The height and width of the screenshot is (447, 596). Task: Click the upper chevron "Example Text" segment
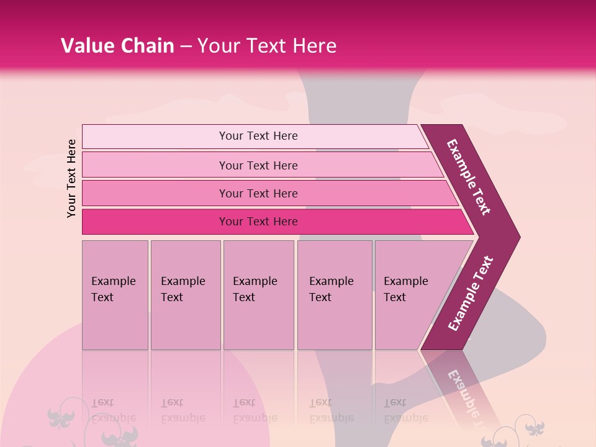click(x=470, y=177)
